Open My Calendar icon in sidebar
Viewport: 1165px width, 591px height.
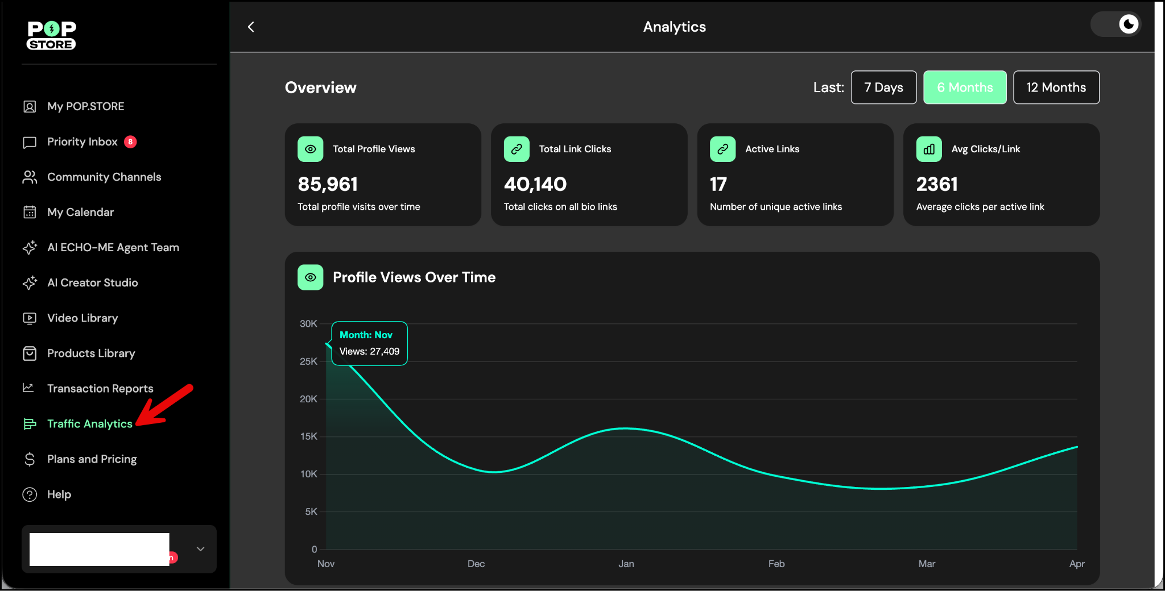pyautogui.click(x=30, y=213)
